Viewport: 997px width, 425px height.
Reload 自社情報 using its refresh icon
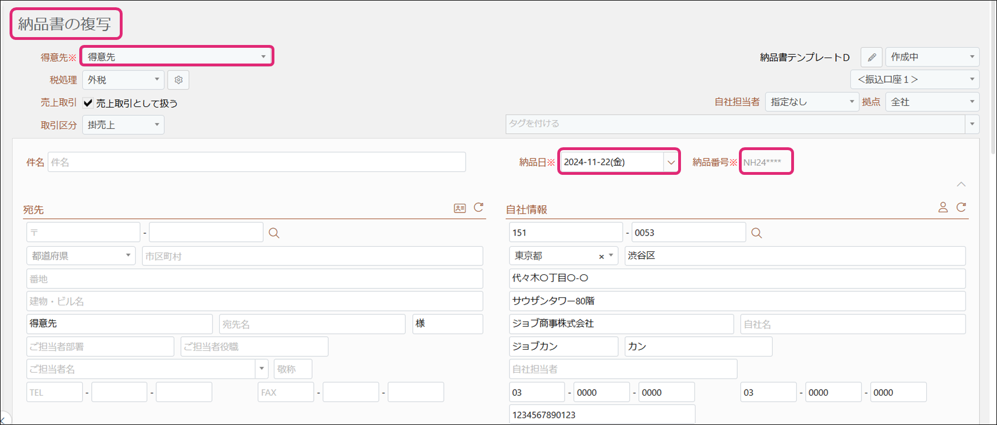click(962, 207)
